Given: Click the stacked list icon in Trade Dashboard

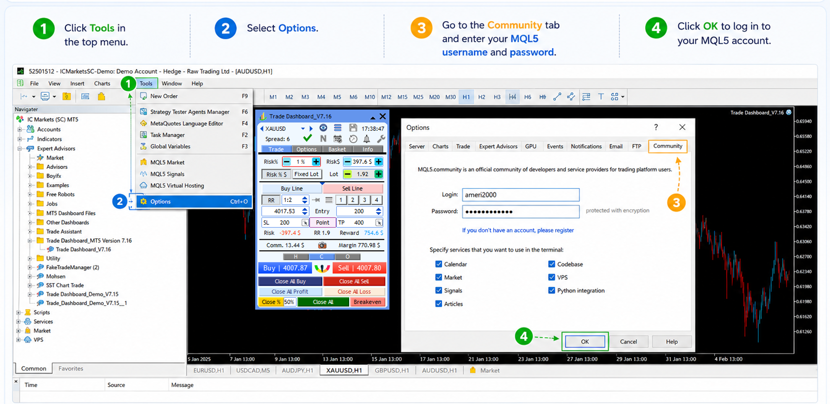Looking at the screenshot, I should pos(338,128).
